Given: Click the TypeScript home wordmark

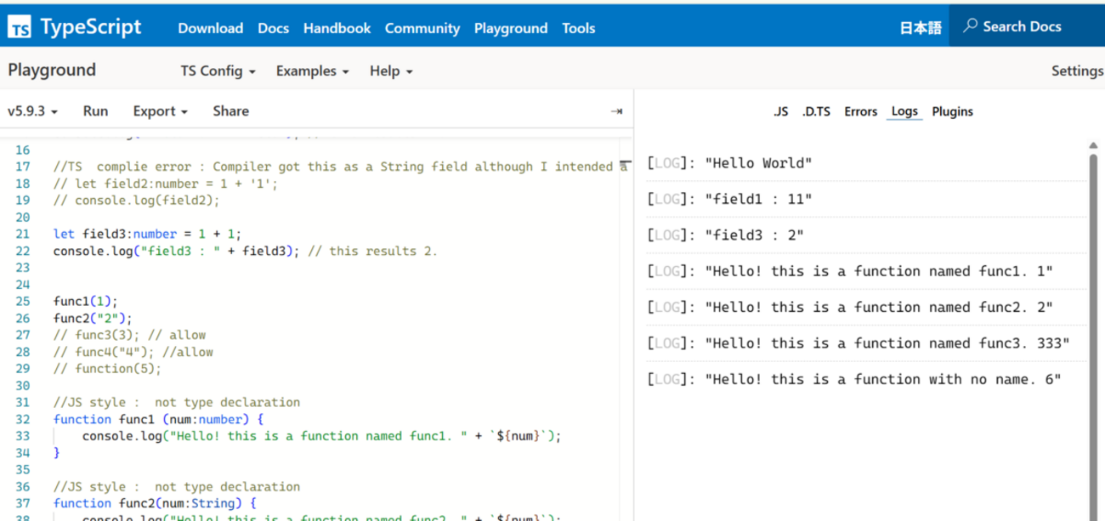Looking at the screenshot, I should pyautogui.click(x=91, y=27).
